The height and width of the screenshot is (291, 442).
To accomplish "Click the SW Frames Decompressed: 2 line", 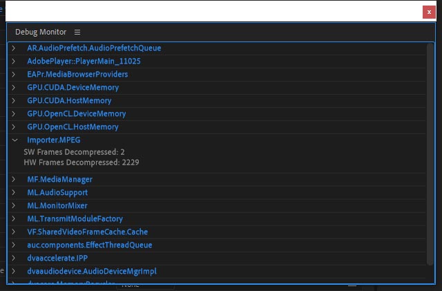I will coord(74,152).
